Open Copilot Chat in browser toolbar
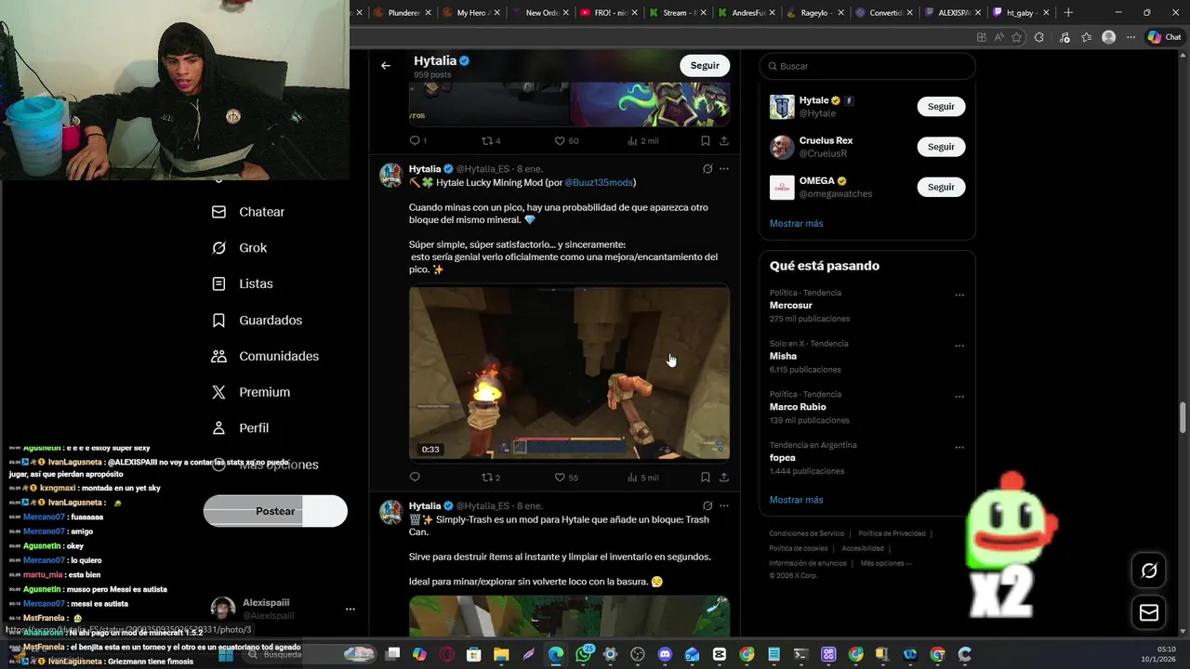Image resolution: width=1190 pixels, height=669 pixels. (x=1164, y=37)
